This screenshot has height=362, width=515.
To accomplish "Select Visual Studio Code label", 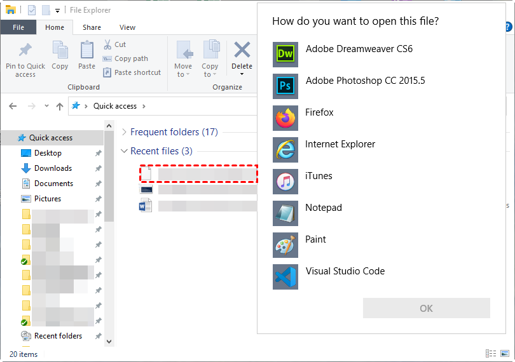I will [345, 271].
